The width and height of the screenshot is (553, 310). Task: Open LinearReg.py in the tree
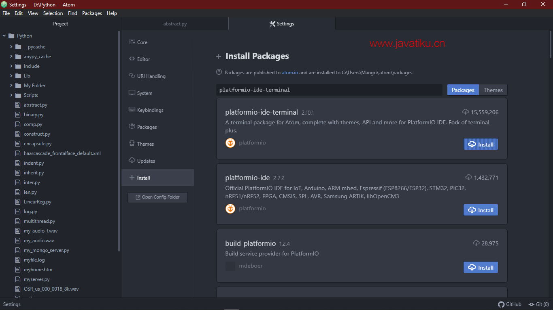(x=38, y=202)
